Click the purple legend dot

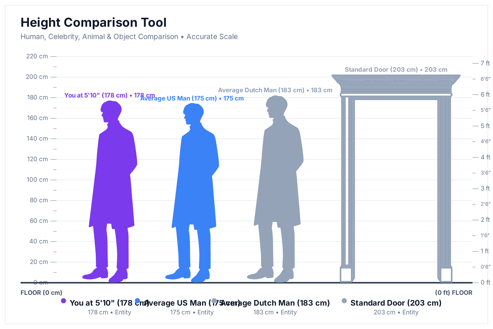63,301
